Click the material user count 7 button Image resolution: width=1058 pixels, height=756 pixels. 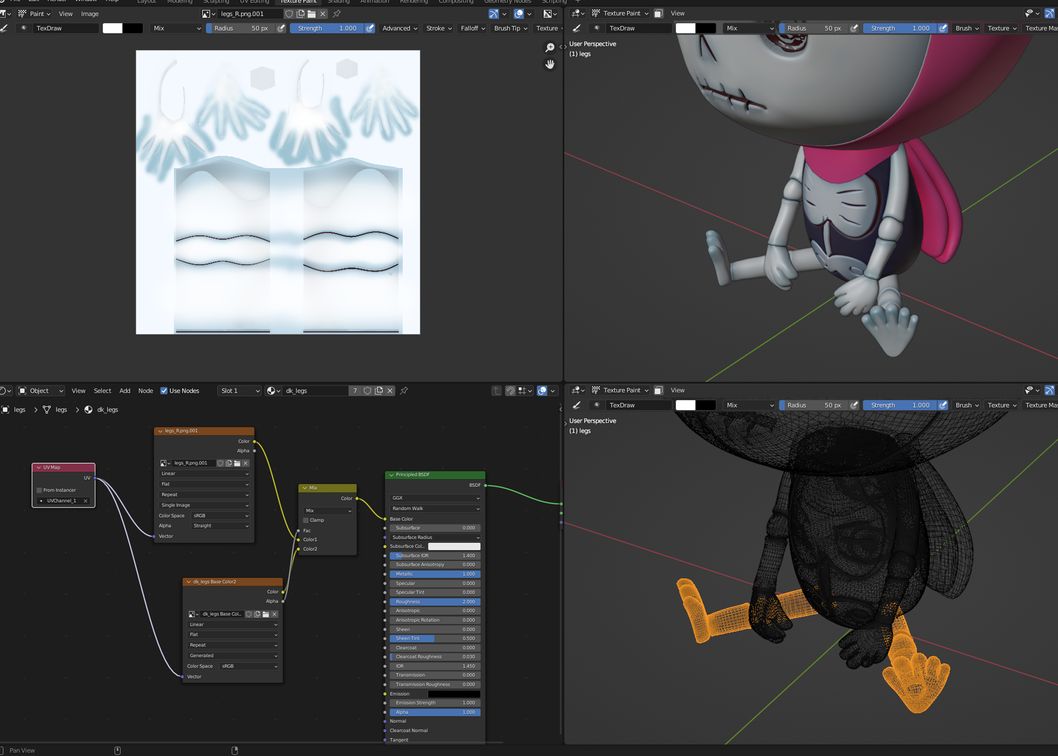355,390
